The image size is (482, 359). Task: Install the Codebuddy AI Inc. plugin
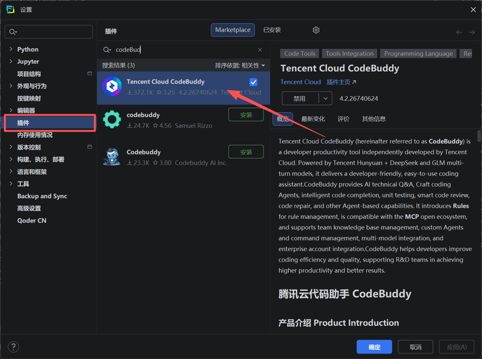tap(246, 152)
